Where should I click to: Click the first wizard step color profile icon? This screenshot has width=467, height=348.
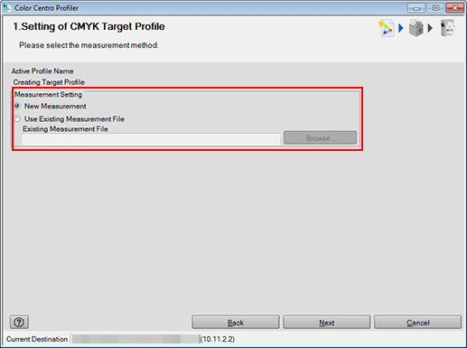386,28
